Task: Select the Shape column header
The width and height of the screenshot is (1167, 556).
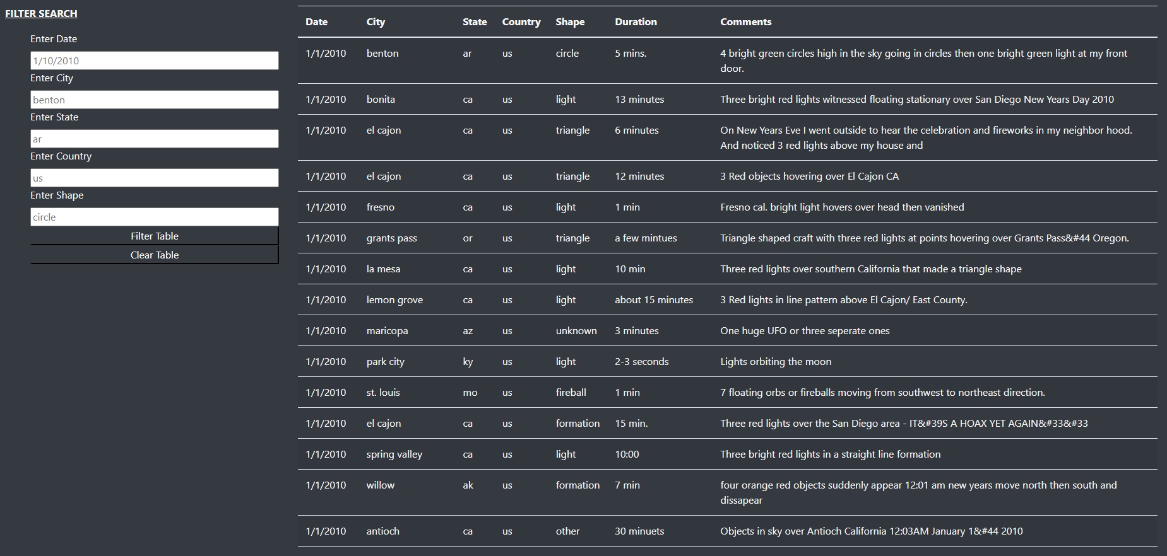Action: click(x=570, y=22)
